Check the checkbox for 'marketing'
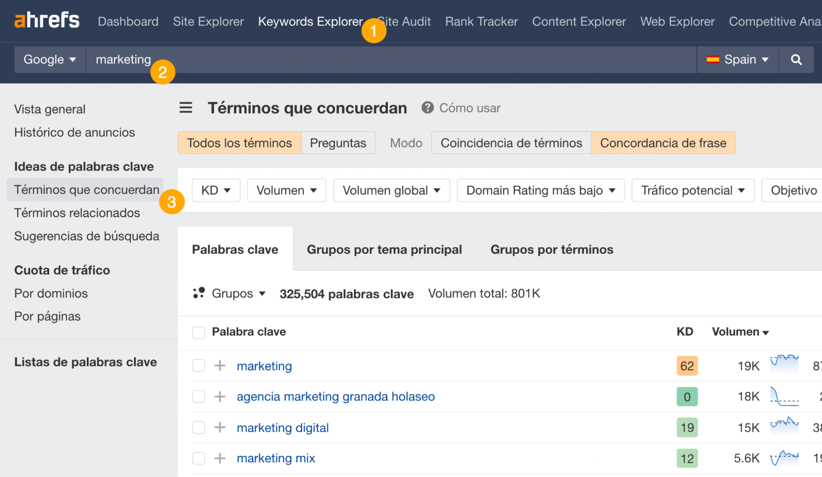Screen dimensions: 822x477 pyautogui.click(x=199, y=366)
